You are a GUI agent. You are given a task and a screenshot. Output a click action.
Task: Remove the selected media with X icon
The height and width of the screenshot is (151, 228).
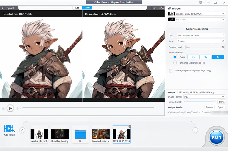[x=130, y=126]
